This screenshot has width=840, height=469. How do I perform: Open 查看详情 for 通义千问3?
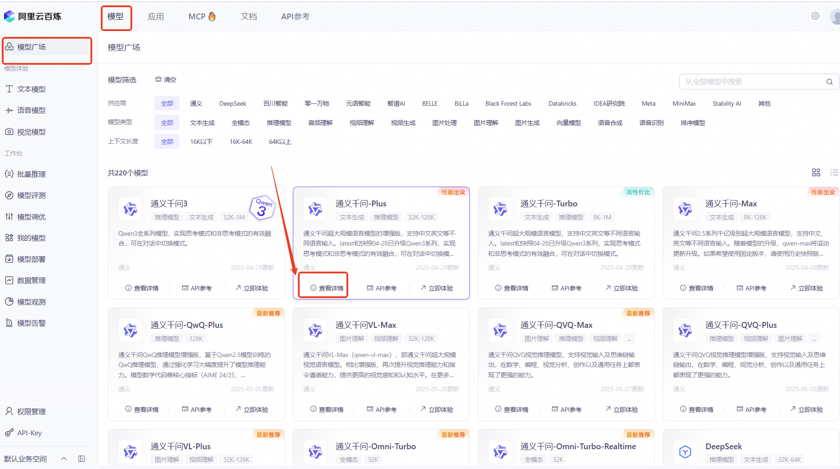[142, 288]
